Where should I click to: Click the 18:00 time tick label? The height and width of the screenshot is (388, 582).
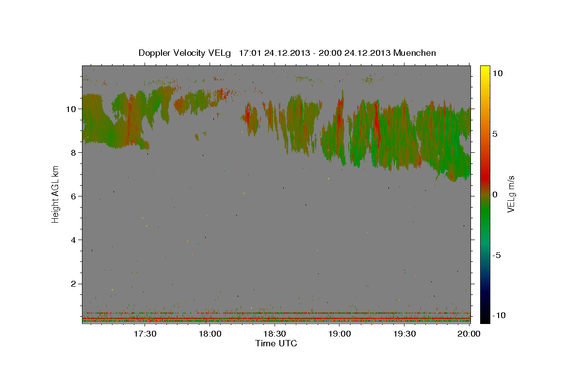click(210, 334)
